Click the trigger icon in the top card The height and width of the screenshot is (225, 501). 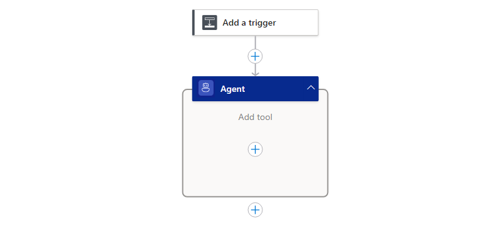click(210, 22)
